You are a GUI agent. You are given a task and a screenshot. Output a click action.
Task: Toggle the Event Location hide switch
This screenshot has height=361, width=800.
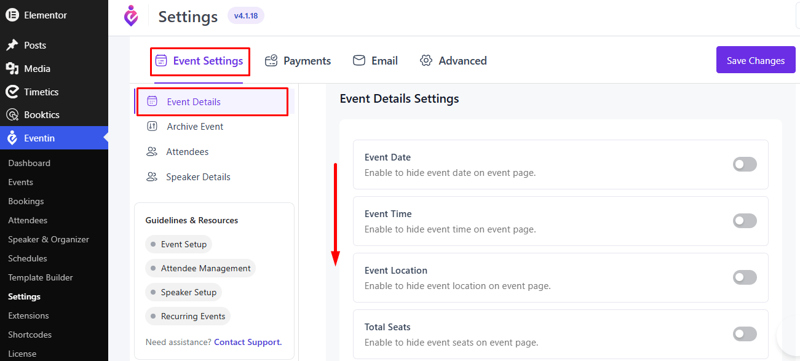point(745,277)
